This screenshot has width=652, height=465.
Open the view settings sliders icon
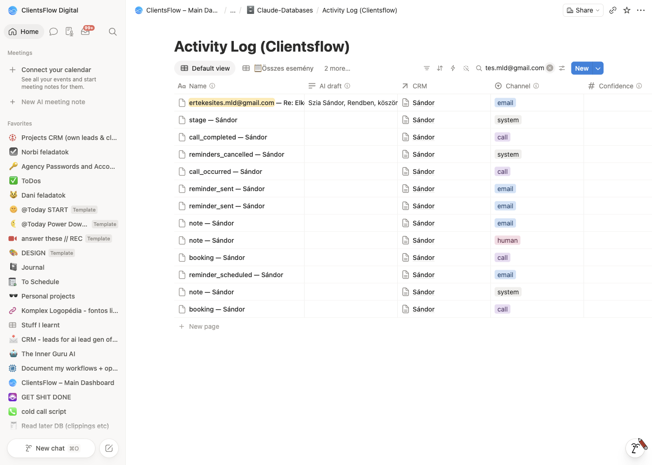click(562, 68)
